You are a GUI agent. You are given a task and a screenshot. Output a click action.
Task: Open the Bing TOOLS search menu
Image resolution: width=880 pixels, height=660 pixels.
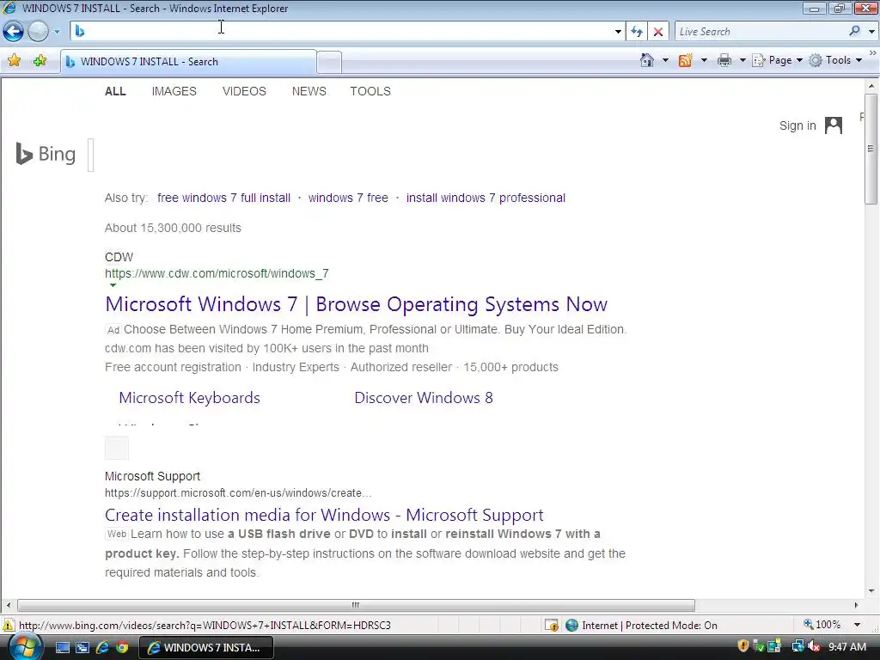pos(370,91)
